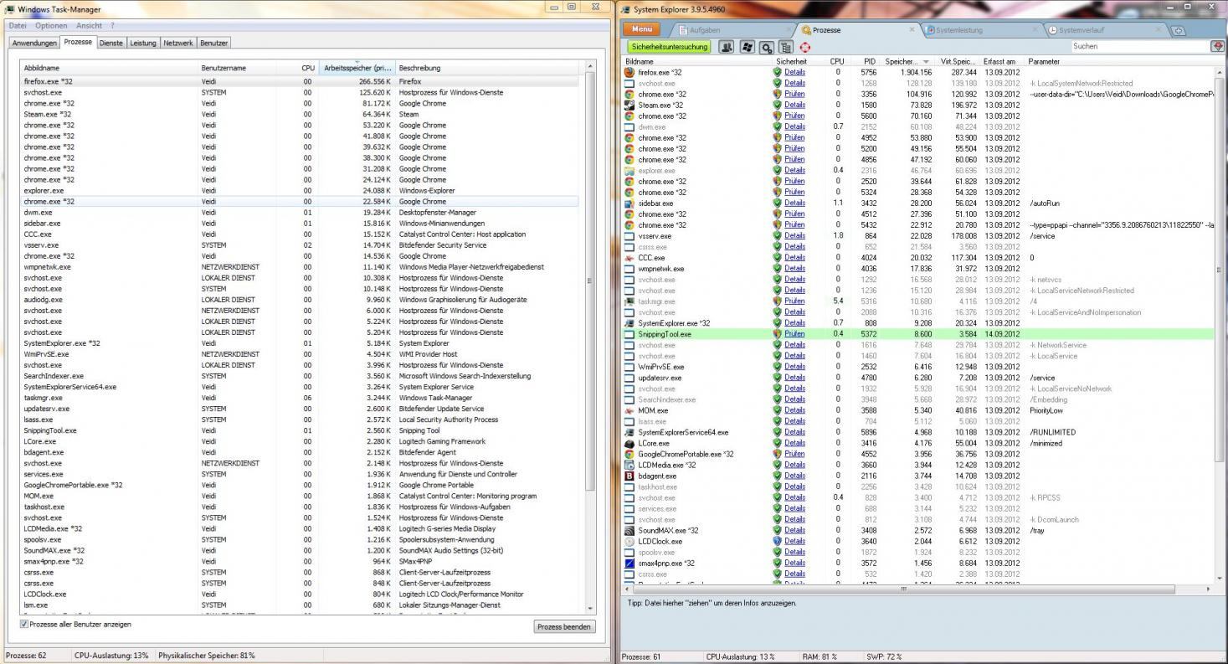Select wmpnetwk.exe row in Task-Manager
Screen dimensions: 1228x664
pos(299,267)
